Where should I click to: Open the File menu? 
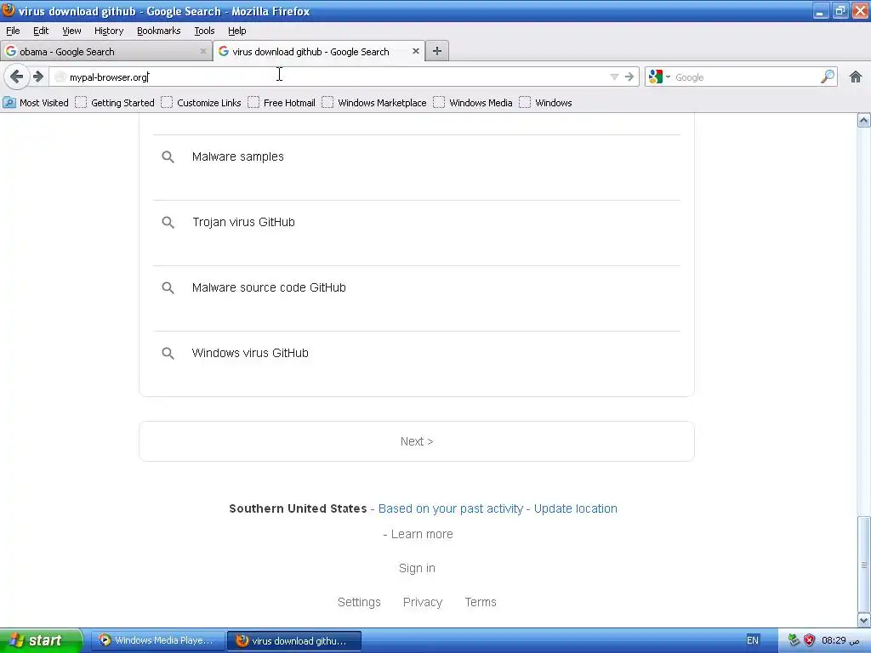click(x=13, y=31)
